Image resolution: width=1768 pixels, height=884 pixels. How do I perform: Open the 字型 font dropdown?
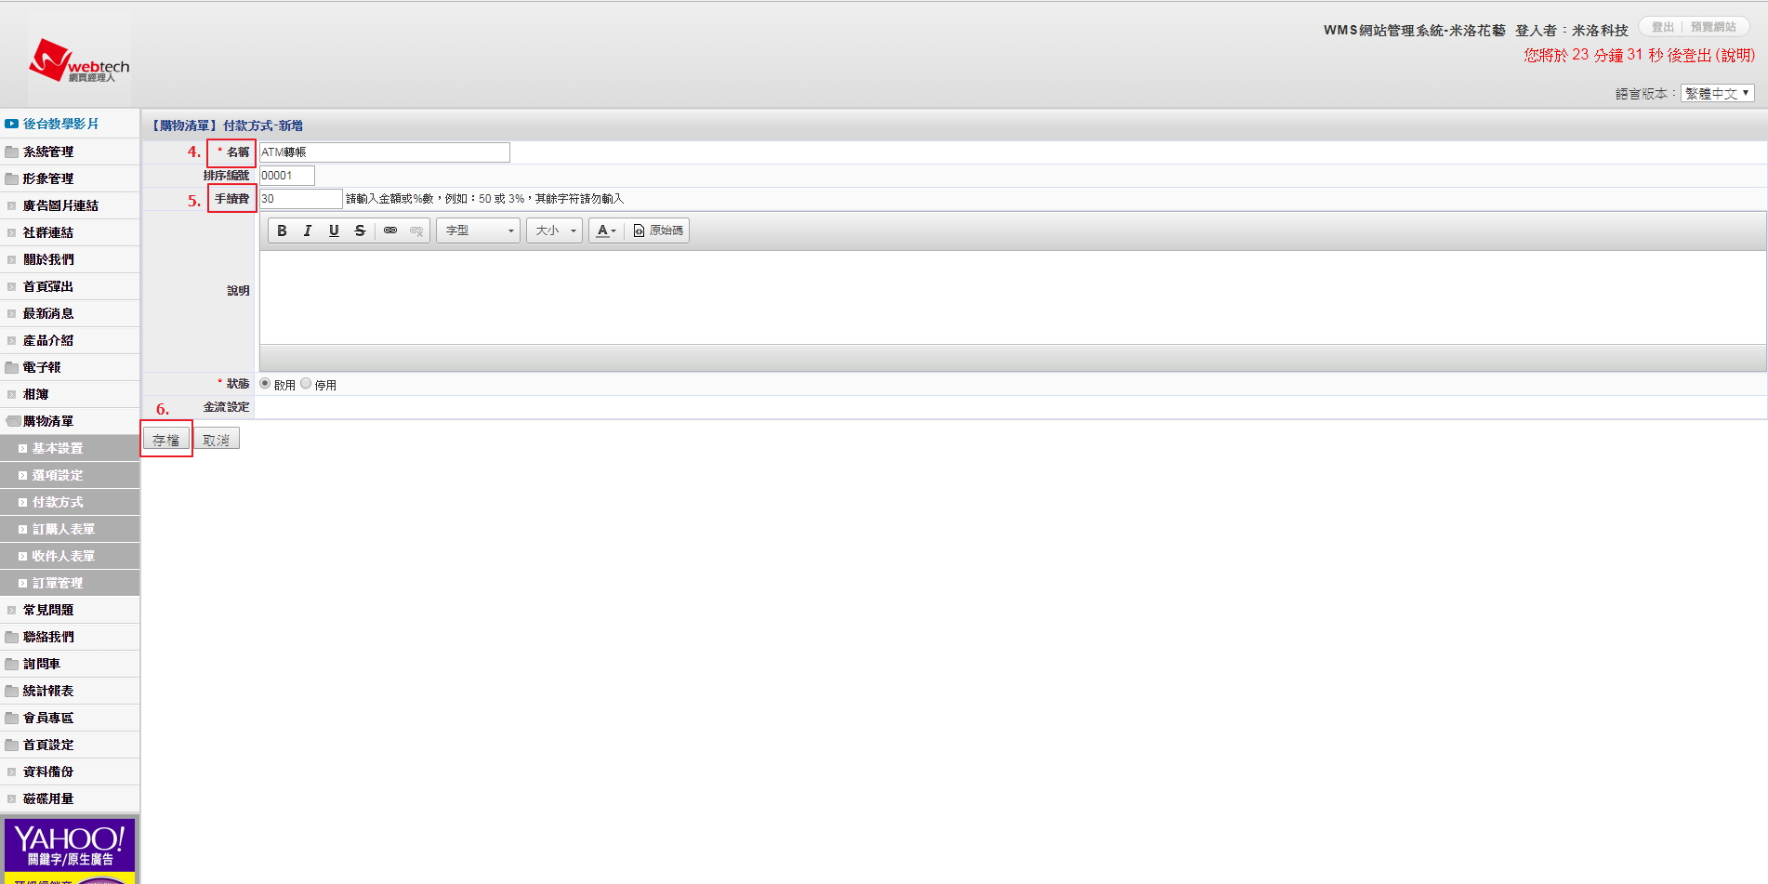click(479, 231)
